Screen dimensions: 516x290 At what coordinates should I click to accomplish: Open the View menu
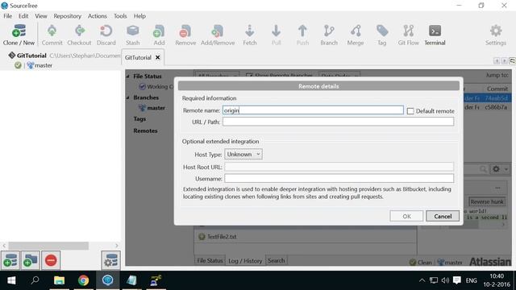[41, 16]
